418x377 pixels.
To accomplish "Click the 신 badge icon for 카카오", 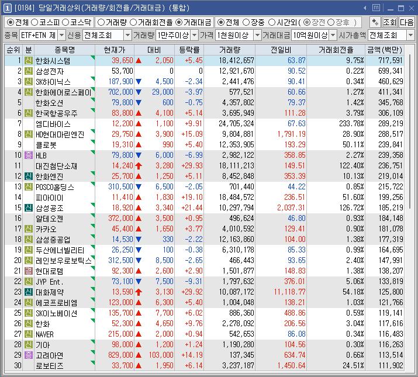I will click(x=29, y=229).
